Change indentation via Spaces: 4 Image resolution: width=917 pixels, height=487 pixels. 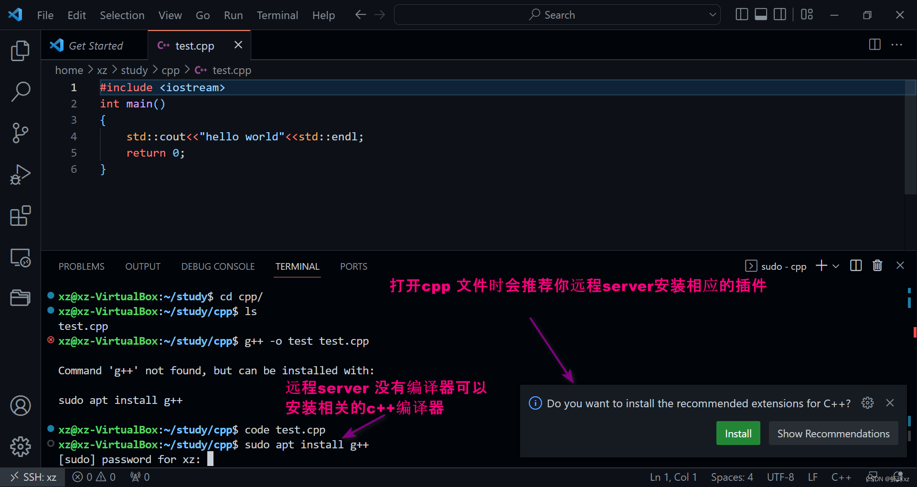click(732, 477)
